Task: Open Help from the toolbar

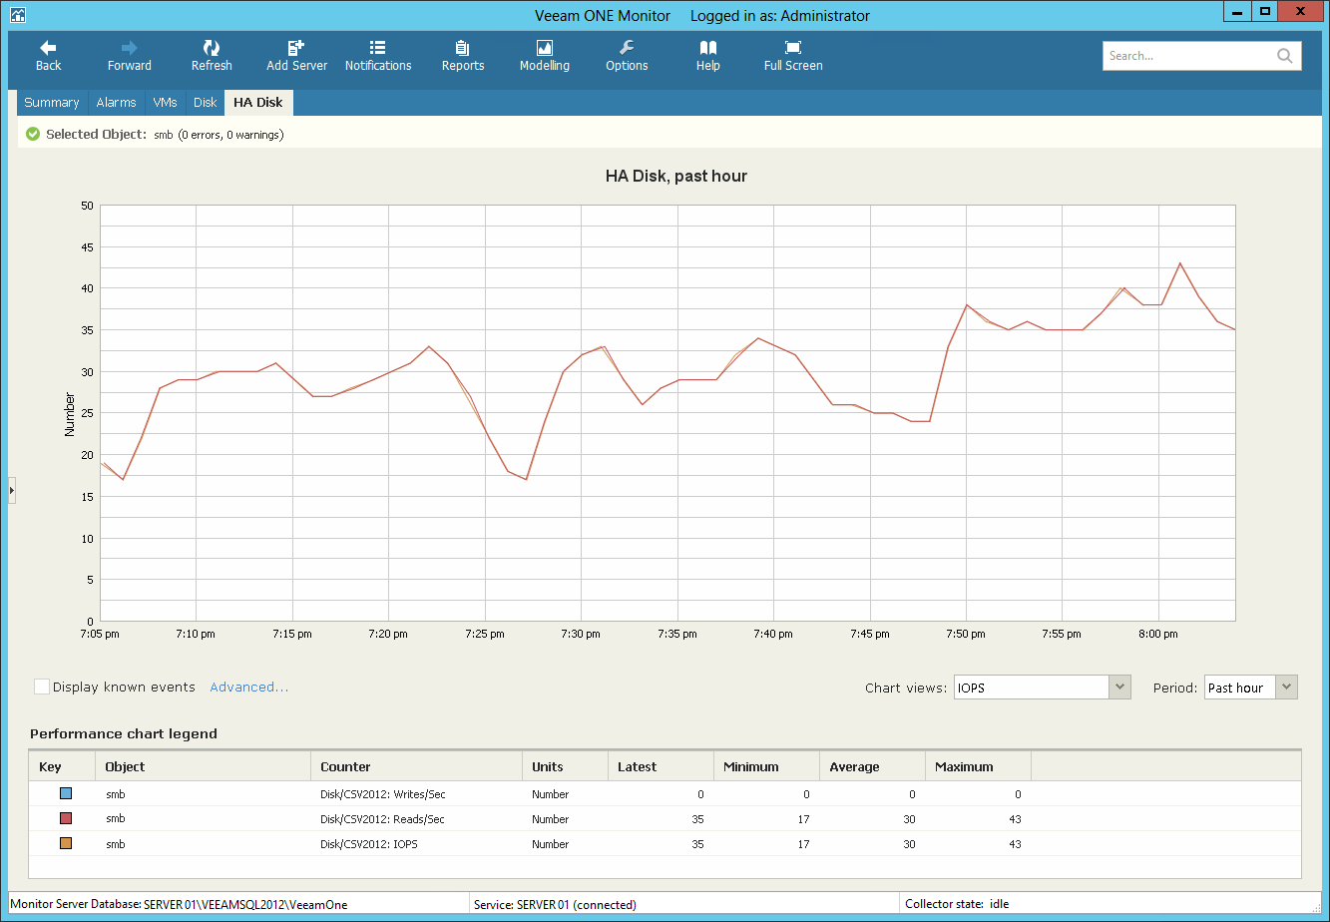Action: click(x=708, y=56)
